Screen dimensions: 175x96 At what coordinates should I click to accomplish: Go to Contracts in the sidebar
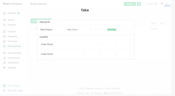(13, 41)
